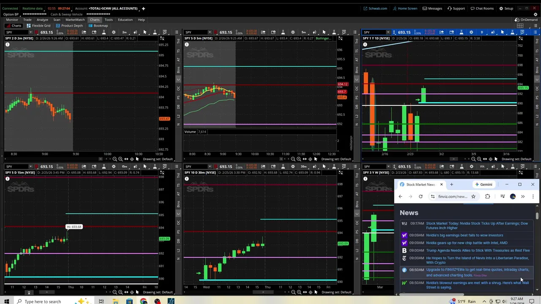Click red color link swatch on SPY 2m chart

click(x=36, y=32)
